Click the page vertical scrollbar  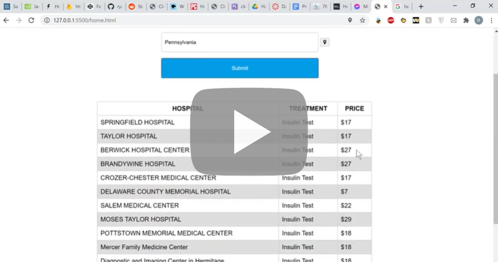[x=495, y=148]
